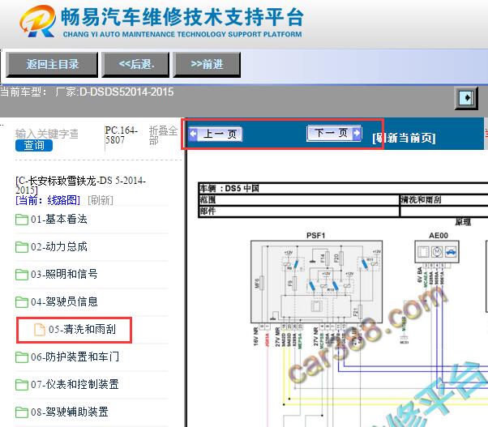
Task: Click folder icon beside 01-基本看法
Action: 22,220
